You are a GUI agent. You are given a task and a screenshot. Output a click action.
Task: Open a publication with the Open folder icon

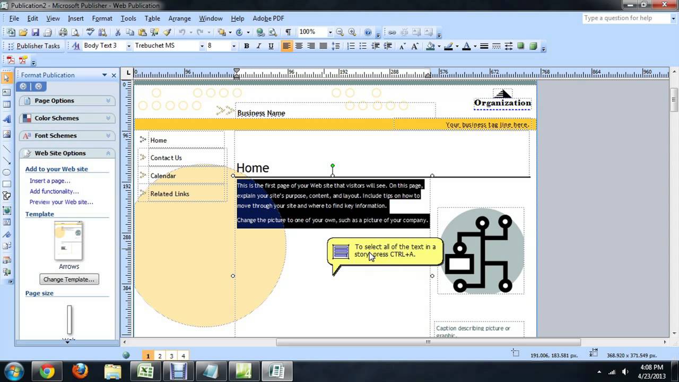pos(23,32)
